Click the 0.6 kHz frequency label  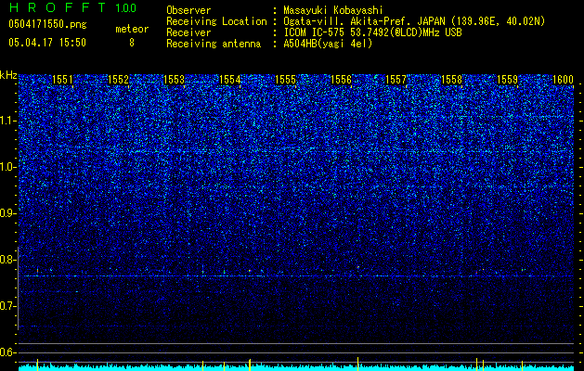pyautogui.click(x=6, y=352)
